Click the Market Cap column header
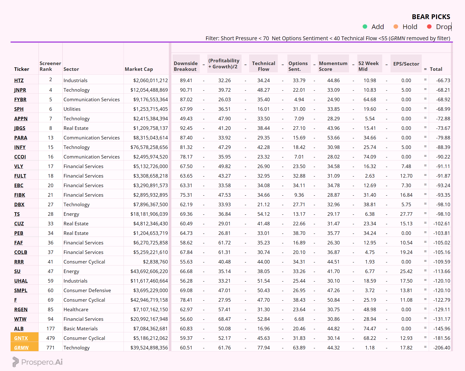465x371 pixels. 139,69
